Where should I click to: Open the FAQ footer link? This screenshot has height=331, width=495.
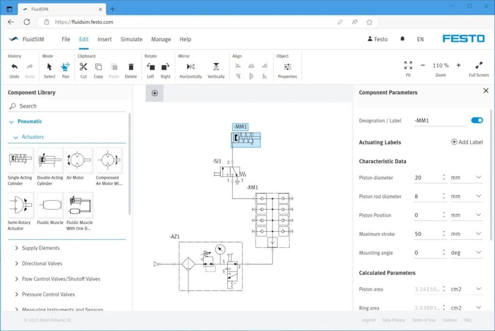click(467, 320)
